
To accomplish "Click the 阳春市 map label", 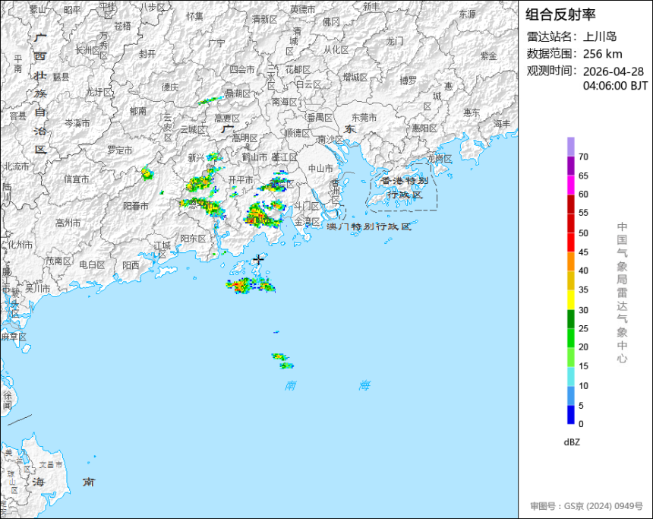I will click(136, 206).
